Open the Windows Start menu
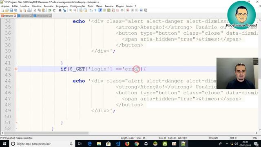This screenshot has height=147, width=261. [4, 144]
